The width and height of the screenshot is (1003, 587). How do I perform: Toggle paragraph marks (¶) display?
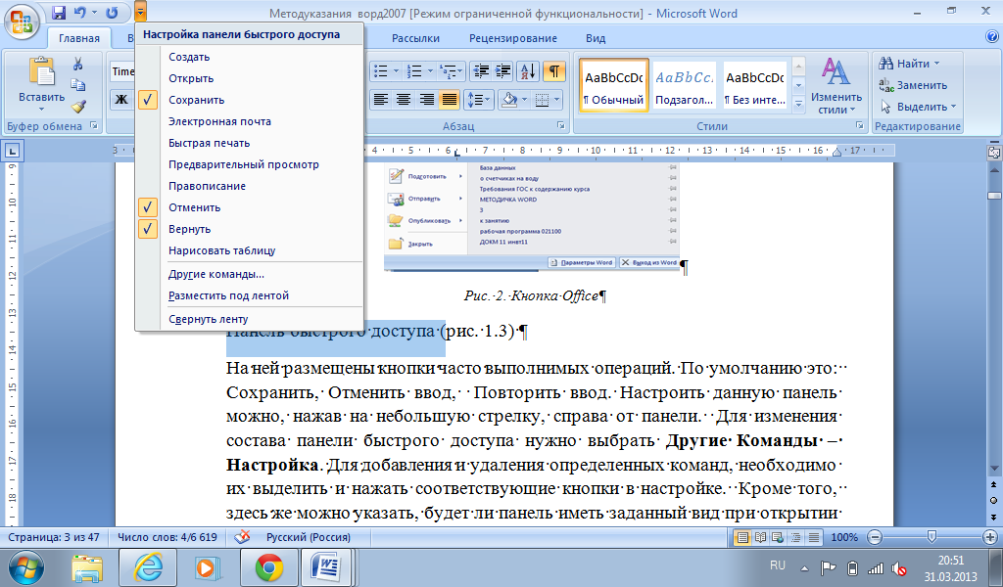point(554,70)
